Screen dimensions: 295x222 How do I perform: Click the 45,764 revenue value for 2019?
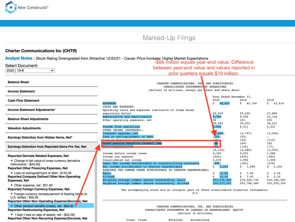pos(252,103)
